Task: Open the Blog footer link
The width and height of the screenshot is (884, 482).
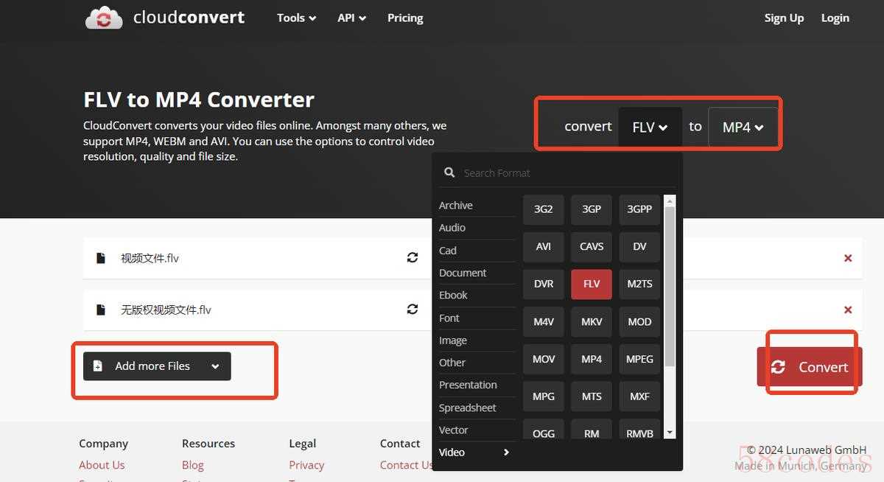Action: click(x=193, y=465)
